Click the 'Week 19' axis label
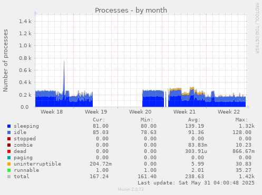Screen dimensions: 262x195 (x=96, y=112)
